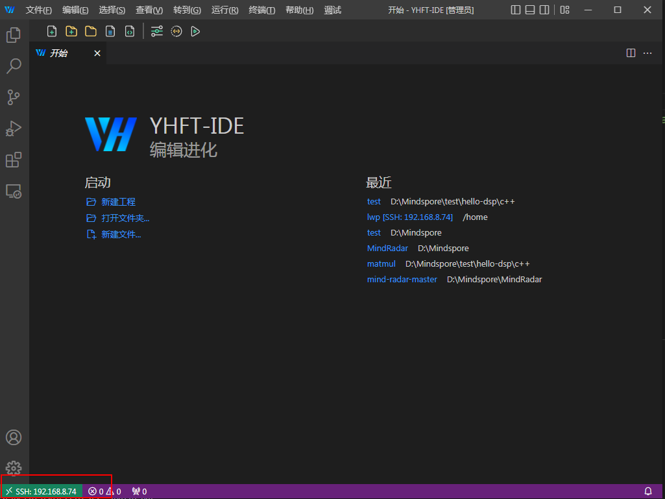Screen dimensions: 665x499
Task: Open the Explorer panel in activity bar
Action: [x=14, y=35]
